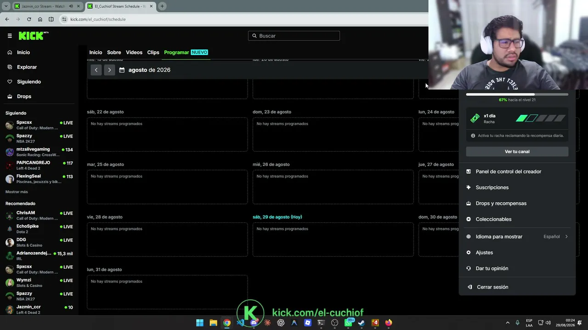Open Steam from the taskbar

(x=362, y=323)
